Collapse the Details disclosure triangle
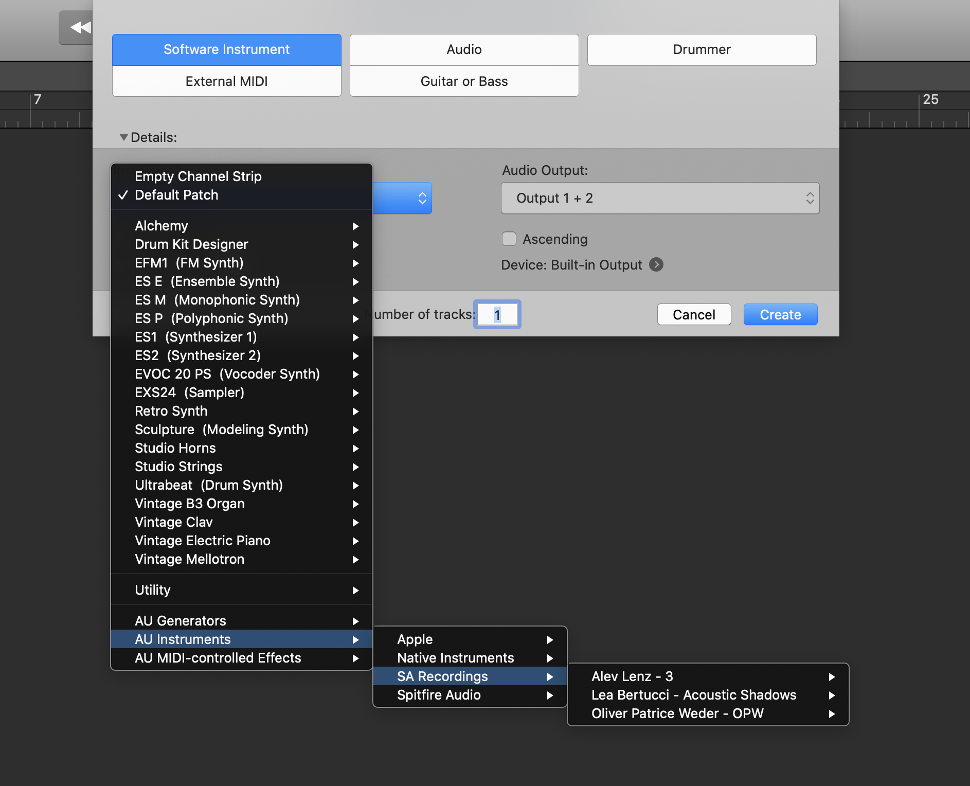This screenshot has height=786, width=970. 123,137
